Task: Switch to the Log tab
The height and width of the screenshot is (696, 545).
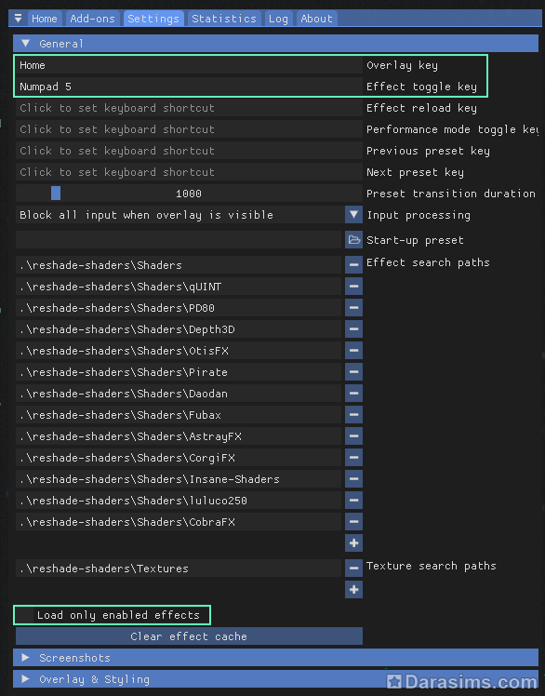Action: click(278, 19)
